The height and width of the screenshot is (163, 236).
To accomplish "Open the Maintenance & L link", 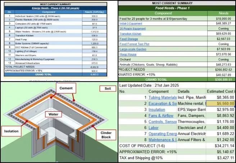I will pyautogui.click(x=163, y=140).
